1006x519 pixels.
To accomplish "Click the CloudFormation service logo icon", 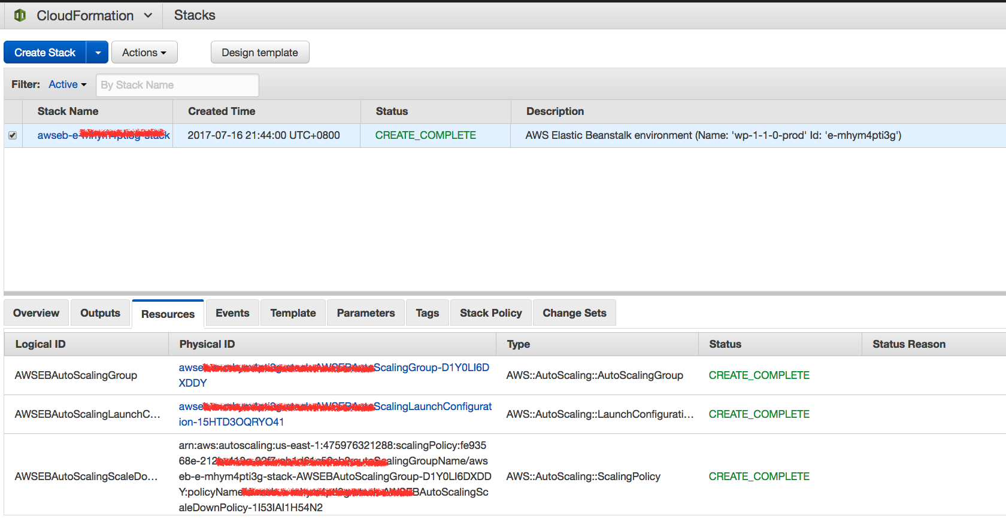I will (20, 16).
